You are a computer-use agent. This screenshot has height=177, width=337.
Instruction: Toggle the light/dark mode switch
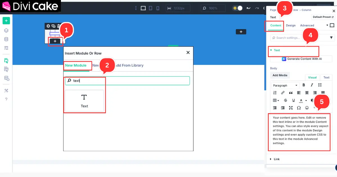point(238,8)
